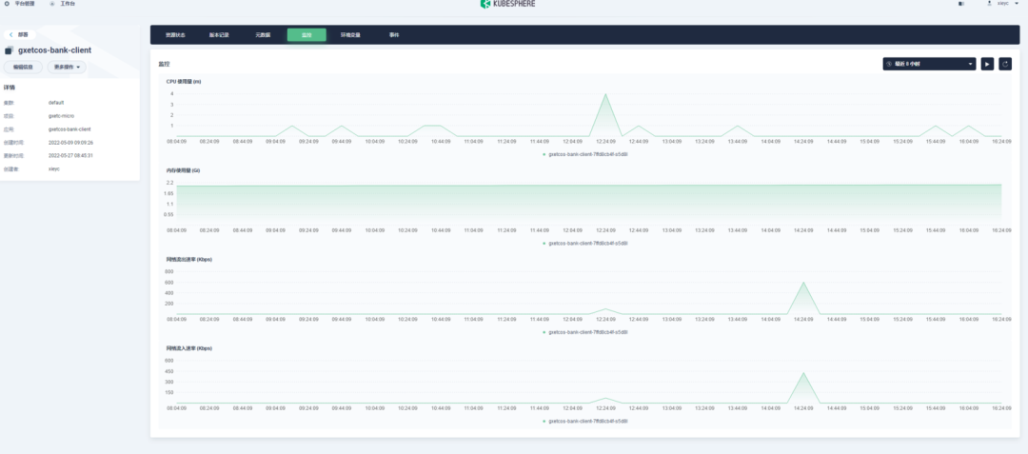Start real-time monitoring with the play button
Screen dimensions: 1028x454
(x=987, y=64)
